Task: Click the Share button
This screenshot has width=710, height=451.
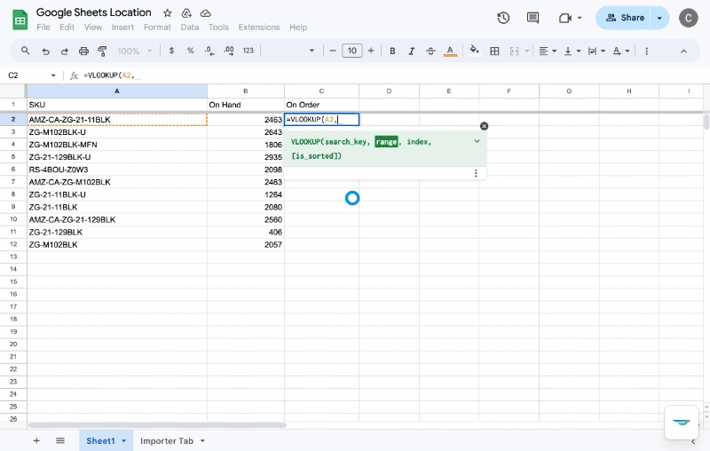Action: tap(623, 18)
